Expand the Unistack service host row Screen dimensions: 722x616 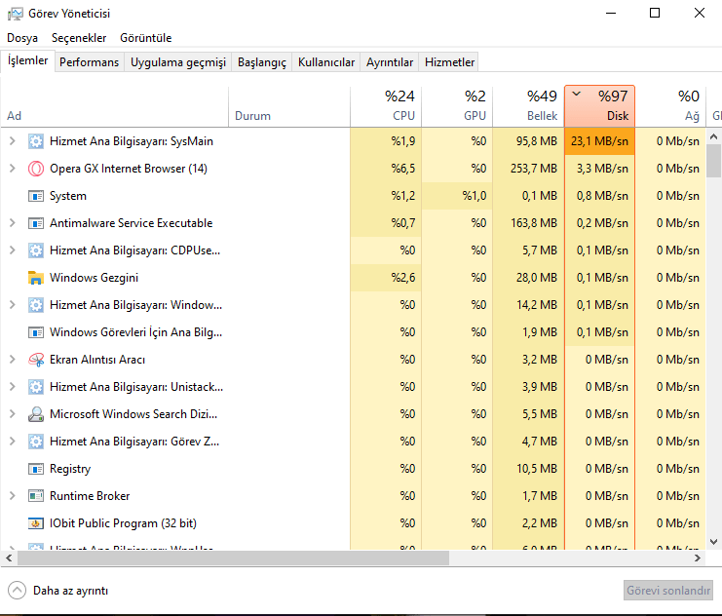click(13, 387)
